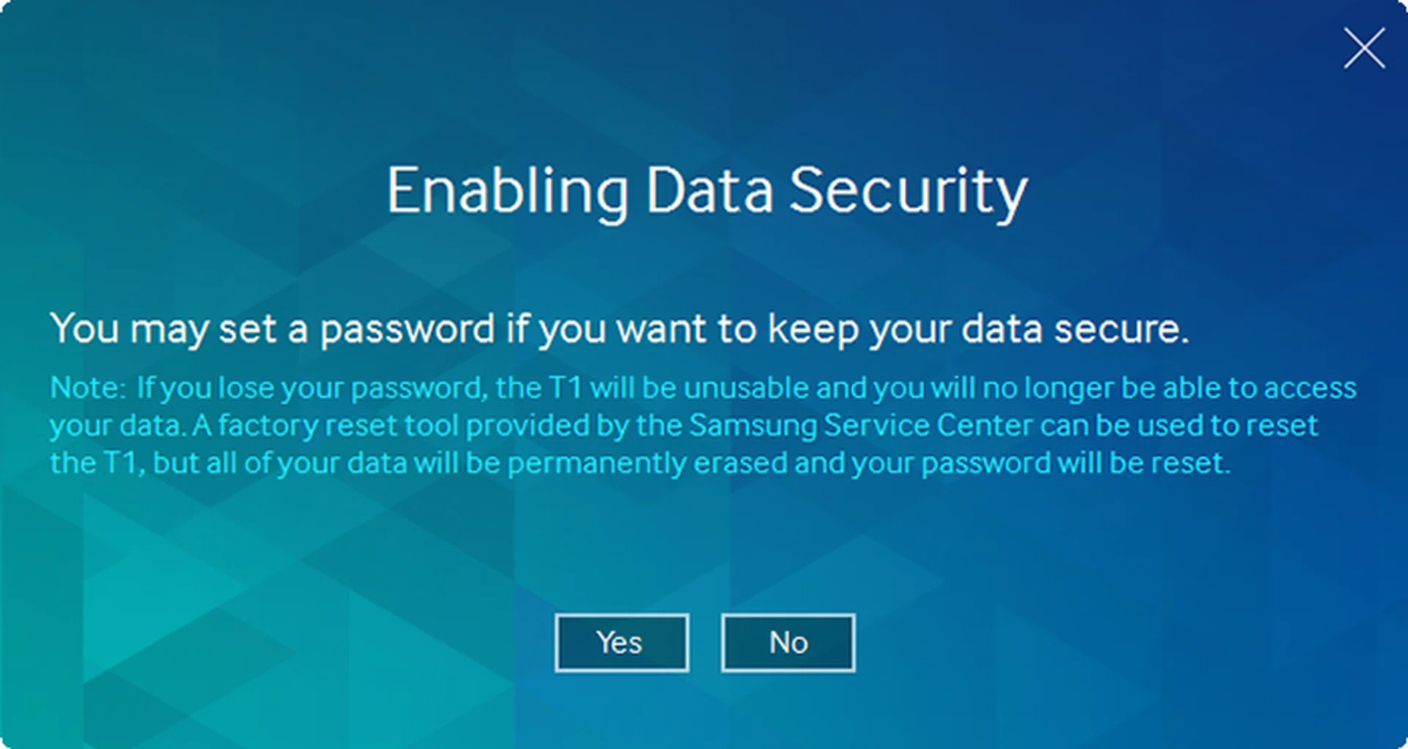Agree to the password prompt via Yes

click(x=621, y=643)
